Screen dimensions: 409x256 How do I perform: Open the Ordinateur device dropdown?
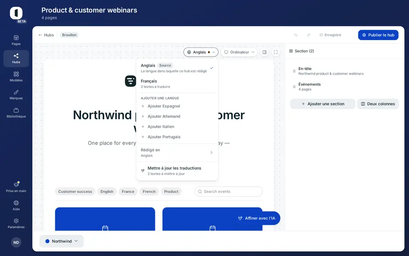coord(239,52)
